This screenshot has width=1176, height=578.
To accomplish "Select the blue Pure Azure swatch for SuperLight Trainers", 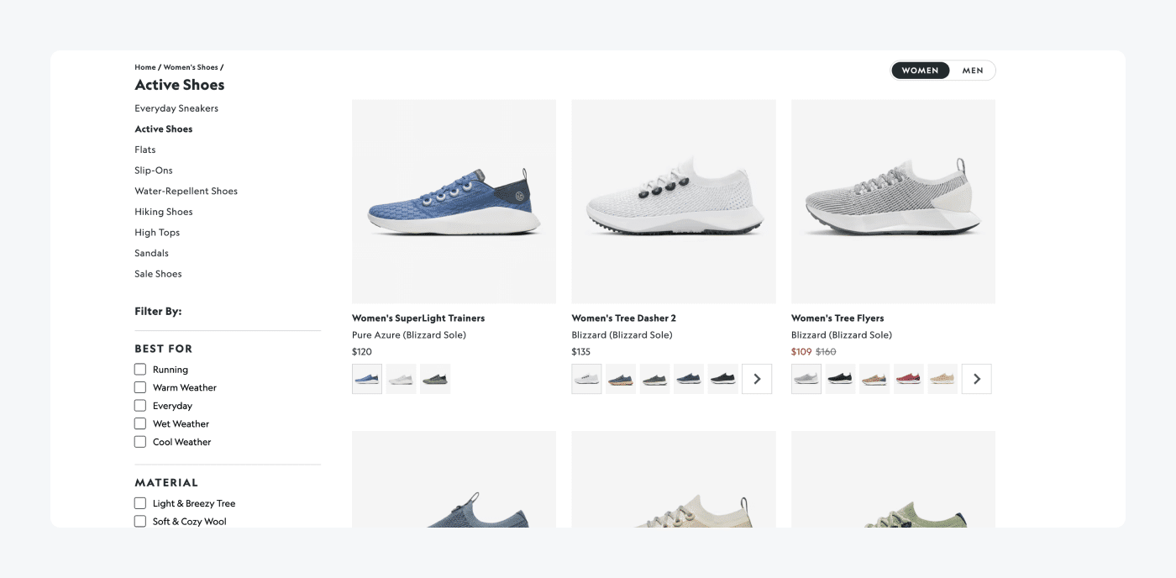I will click(x=366, y=378).
